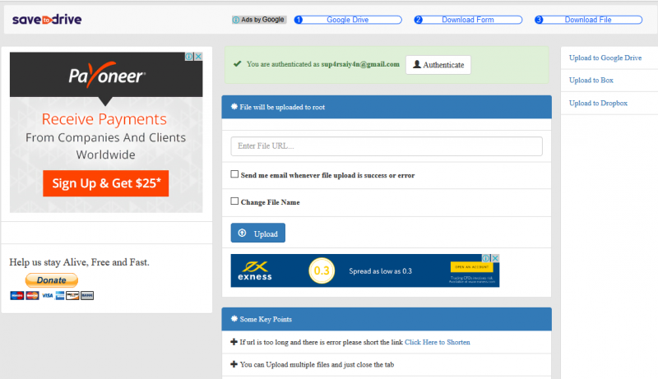The width and height of the screenshot is (658, 379).
Task: Tick the Change File Name checkbox
Action: pos(234,201)
